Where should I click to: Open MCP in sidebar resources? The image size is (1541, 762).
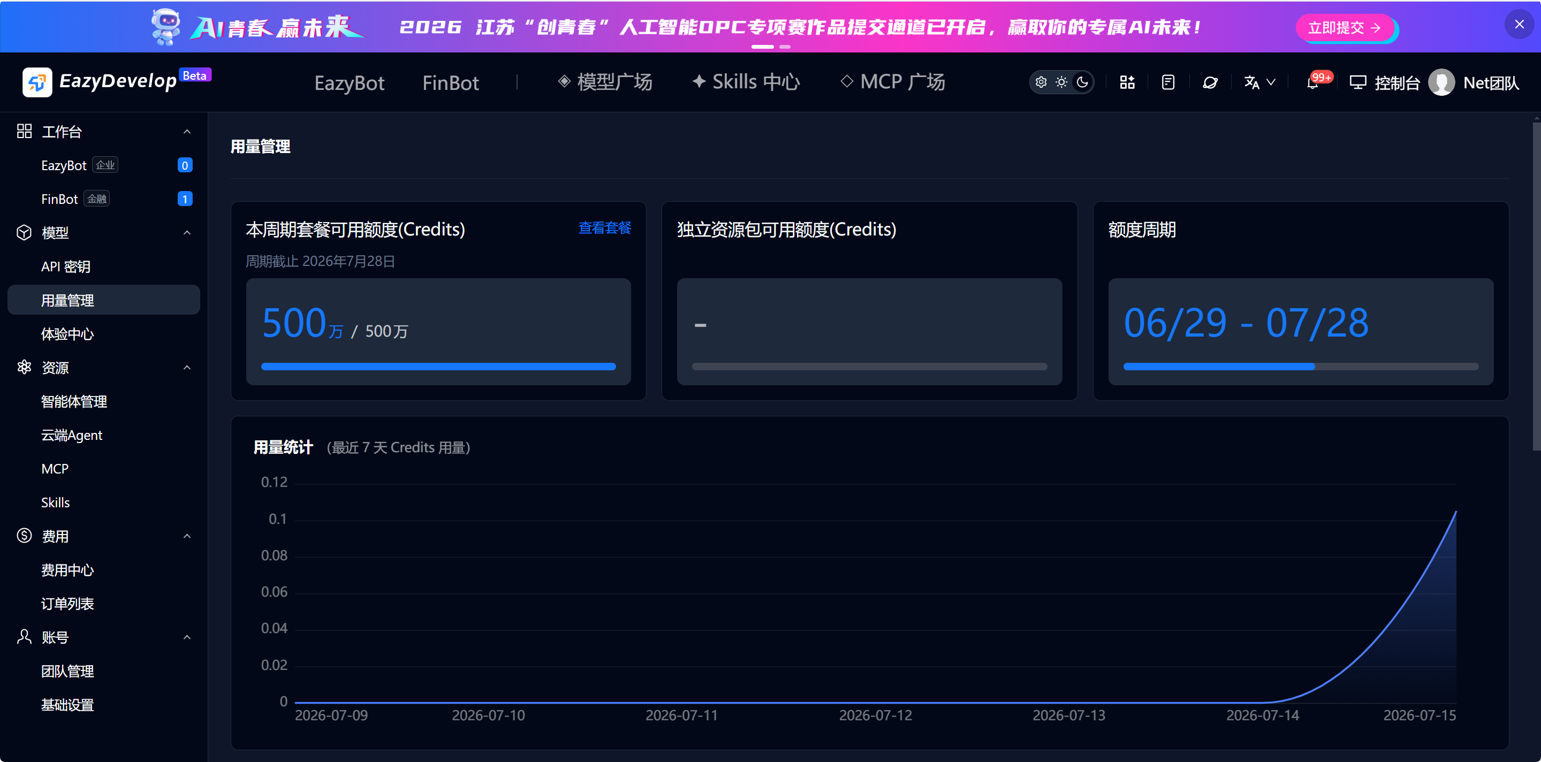click(x=103, y=468)
